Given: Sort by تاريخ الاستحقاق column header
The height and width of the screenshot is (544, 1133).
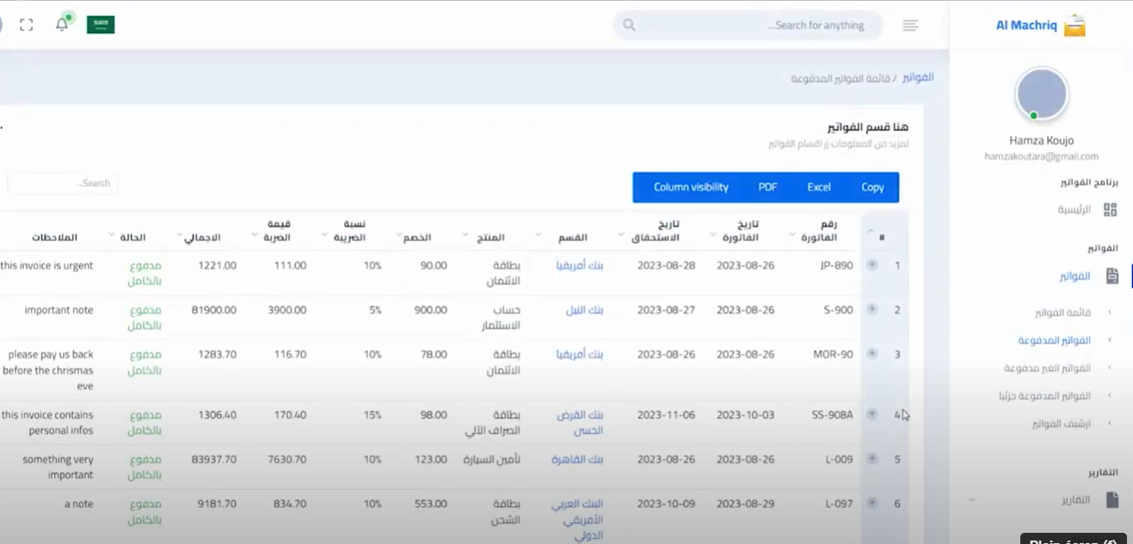Looking at the screenshot, I should tap(654, 231).
